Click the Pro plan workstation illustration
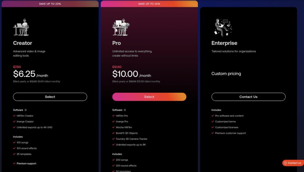This screenshot has width=304, height=172. click(121, 27)
